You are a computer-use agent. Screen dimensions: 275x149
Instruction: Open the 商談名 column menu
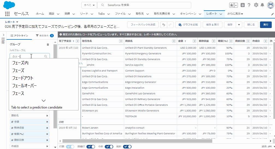[x=174, y=41]
